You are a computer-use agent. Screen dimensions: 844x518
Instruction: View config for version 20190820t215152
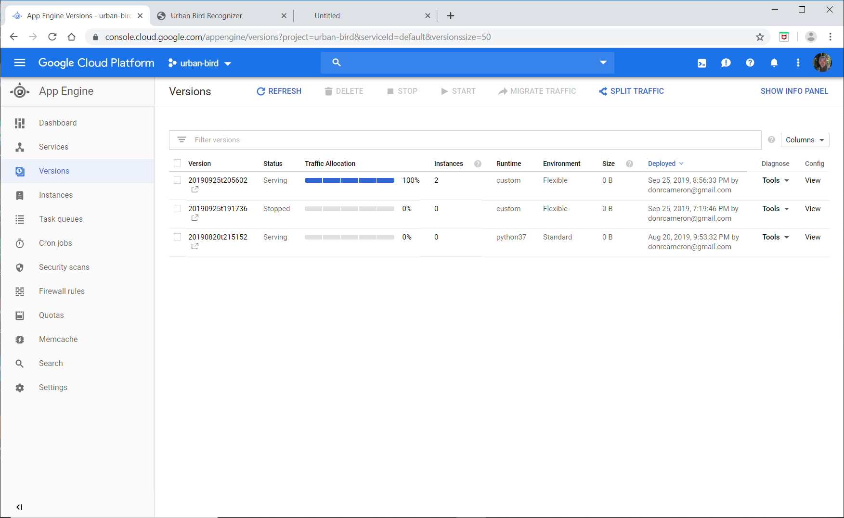813,237
